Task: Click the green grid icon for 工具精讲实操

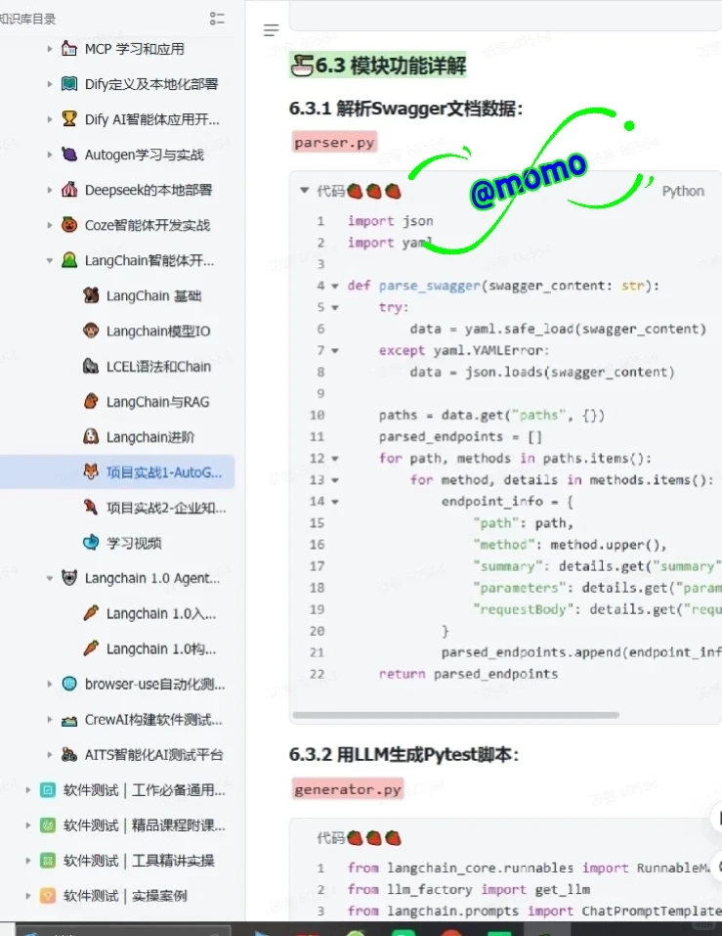Action: 48,860
